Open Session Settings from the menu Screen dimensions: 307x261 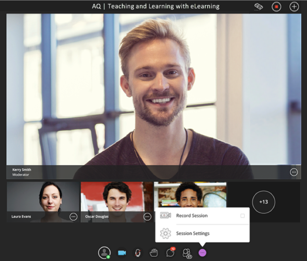coord(203,234)
